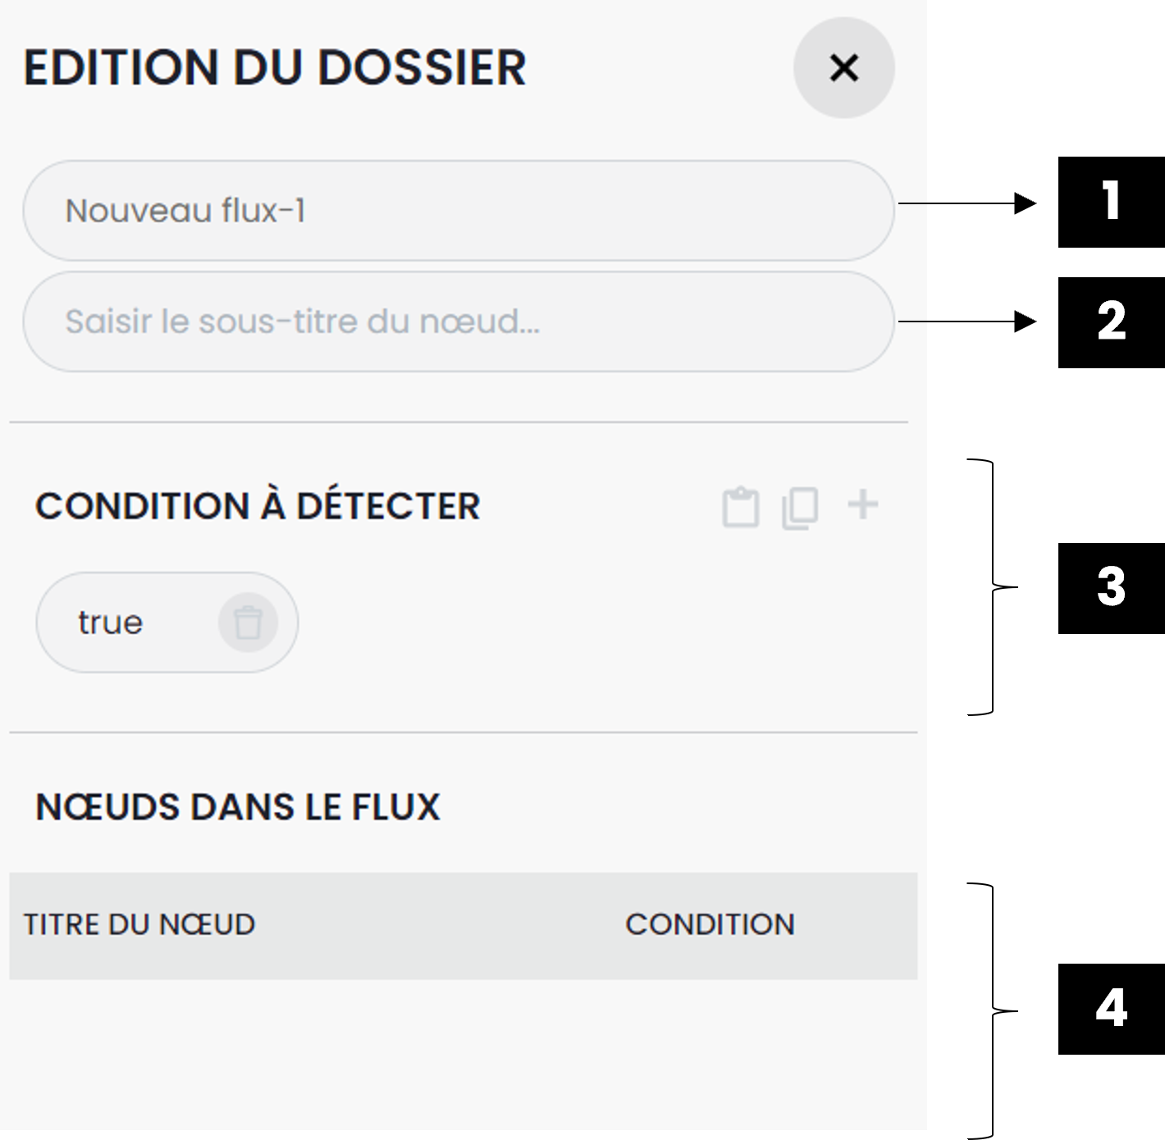Click the Condition à détecter heading
This screenshot has height=1140, width=1165.
point(258,506)
